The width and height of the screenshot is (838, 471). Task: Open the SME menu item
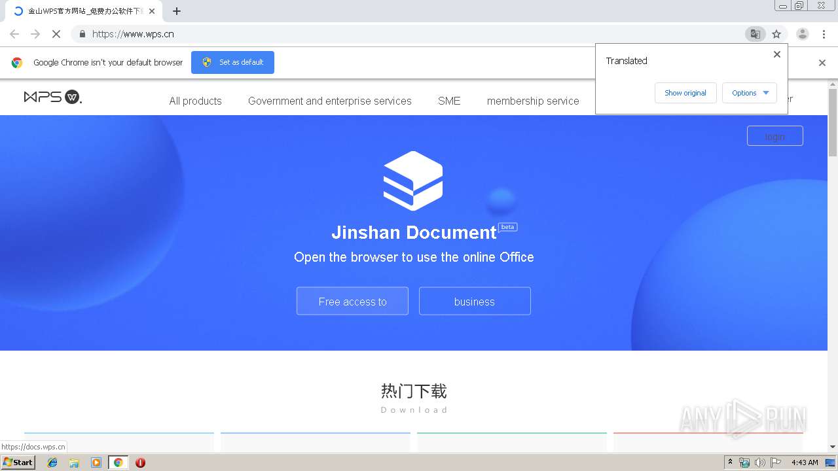pyautogui.click(x=449, y=101)
